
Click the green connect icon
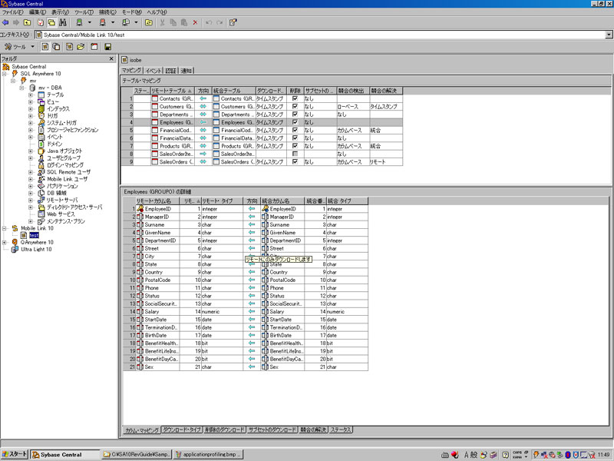[x=79, y=23]
